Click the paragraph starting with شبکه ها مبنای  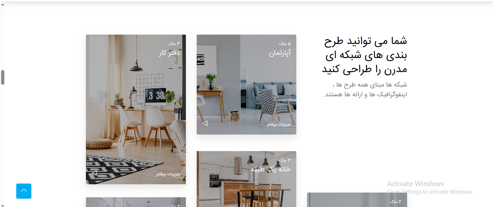[365, 89]
